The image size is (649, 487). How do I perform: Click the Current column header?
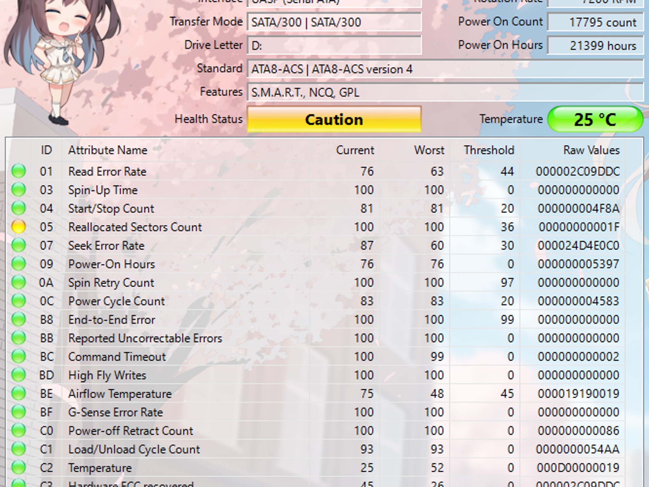click(x=355, y=150)
